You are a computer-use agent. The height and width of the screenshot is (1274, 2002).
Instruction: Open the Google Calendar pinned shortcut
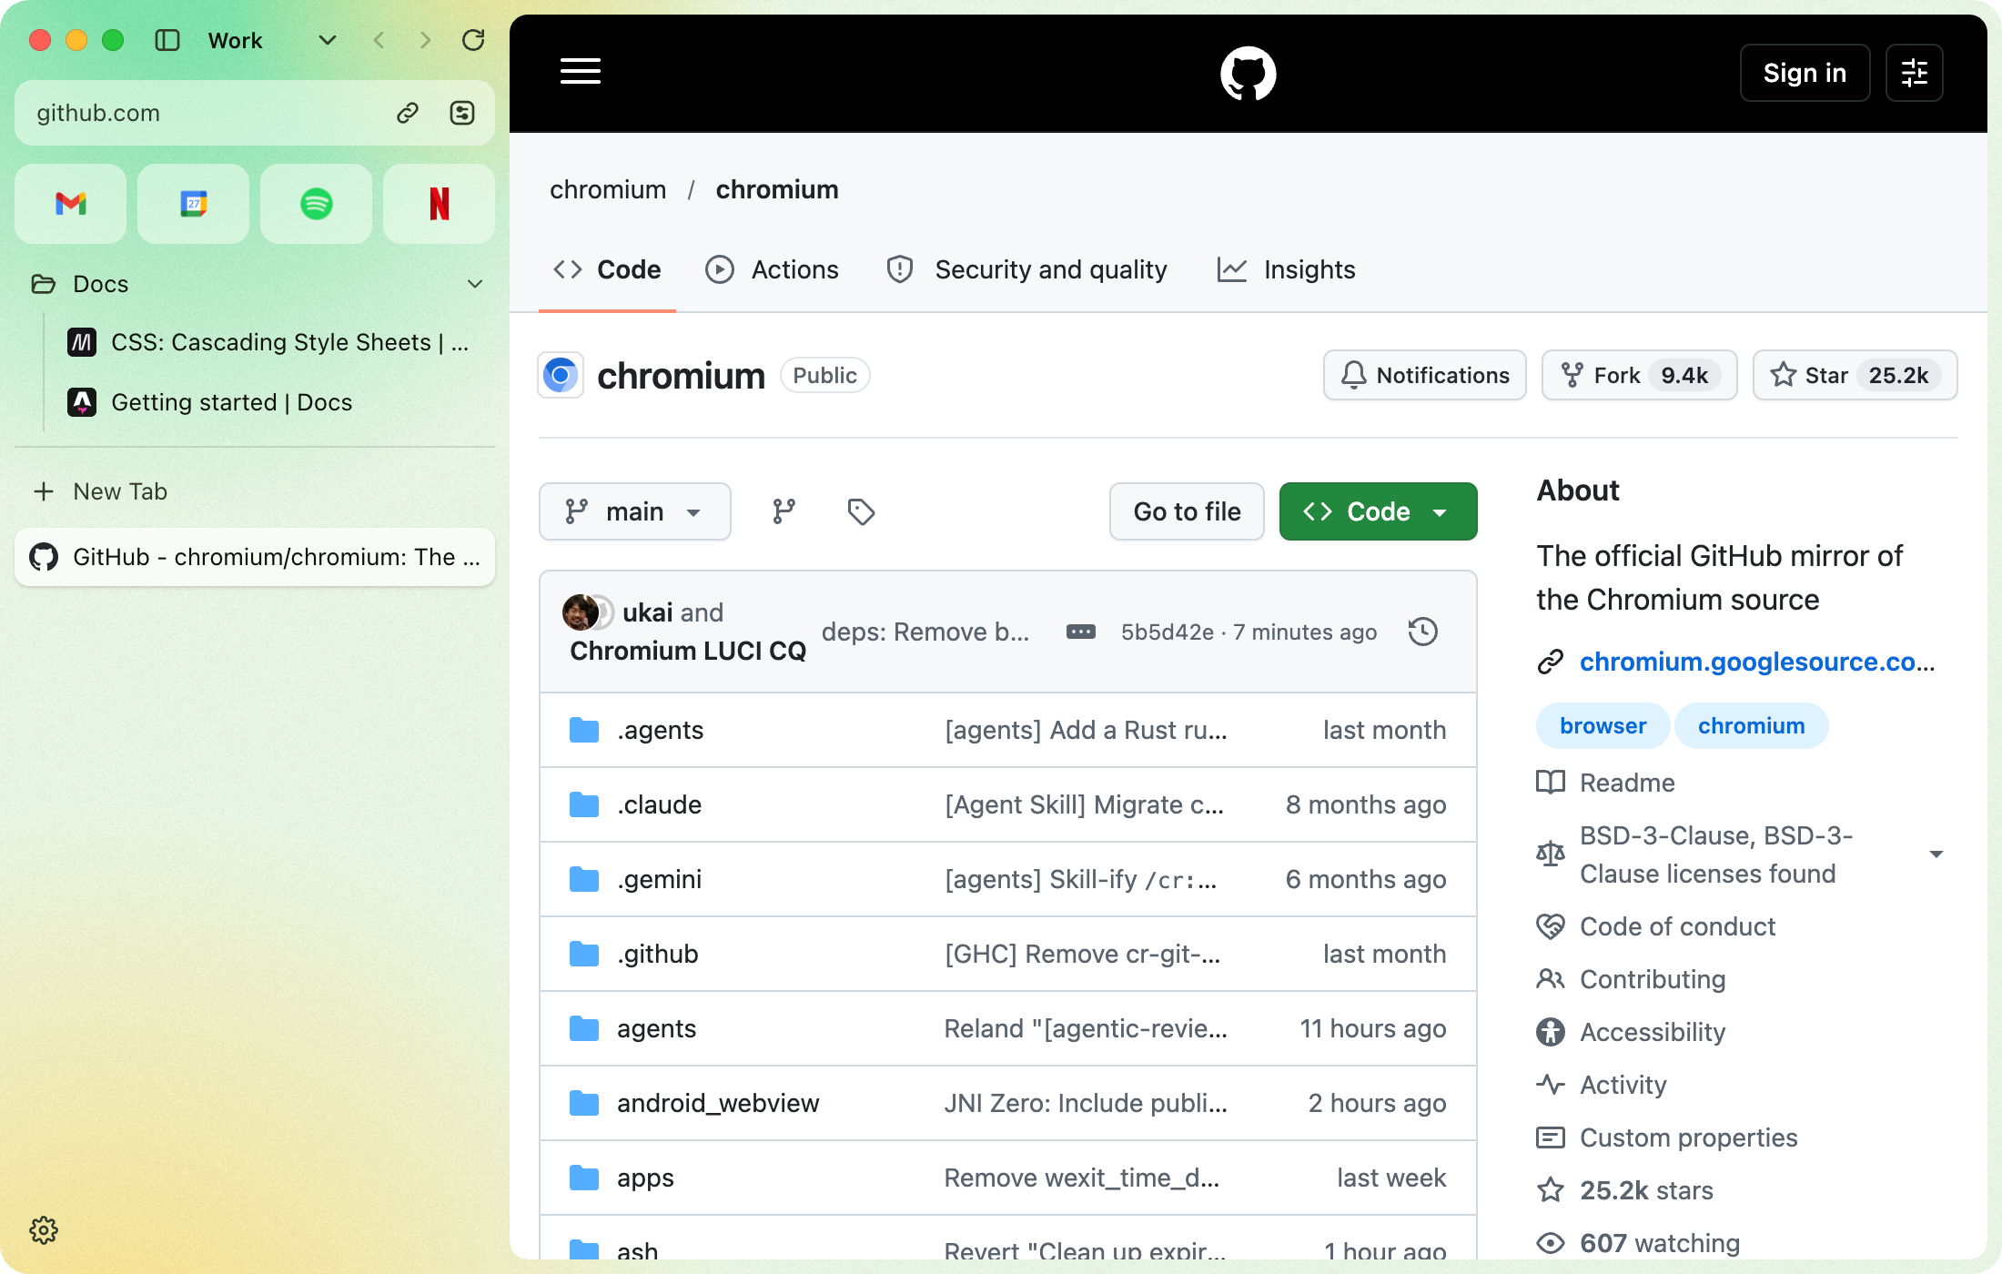(x=193, y=204)
